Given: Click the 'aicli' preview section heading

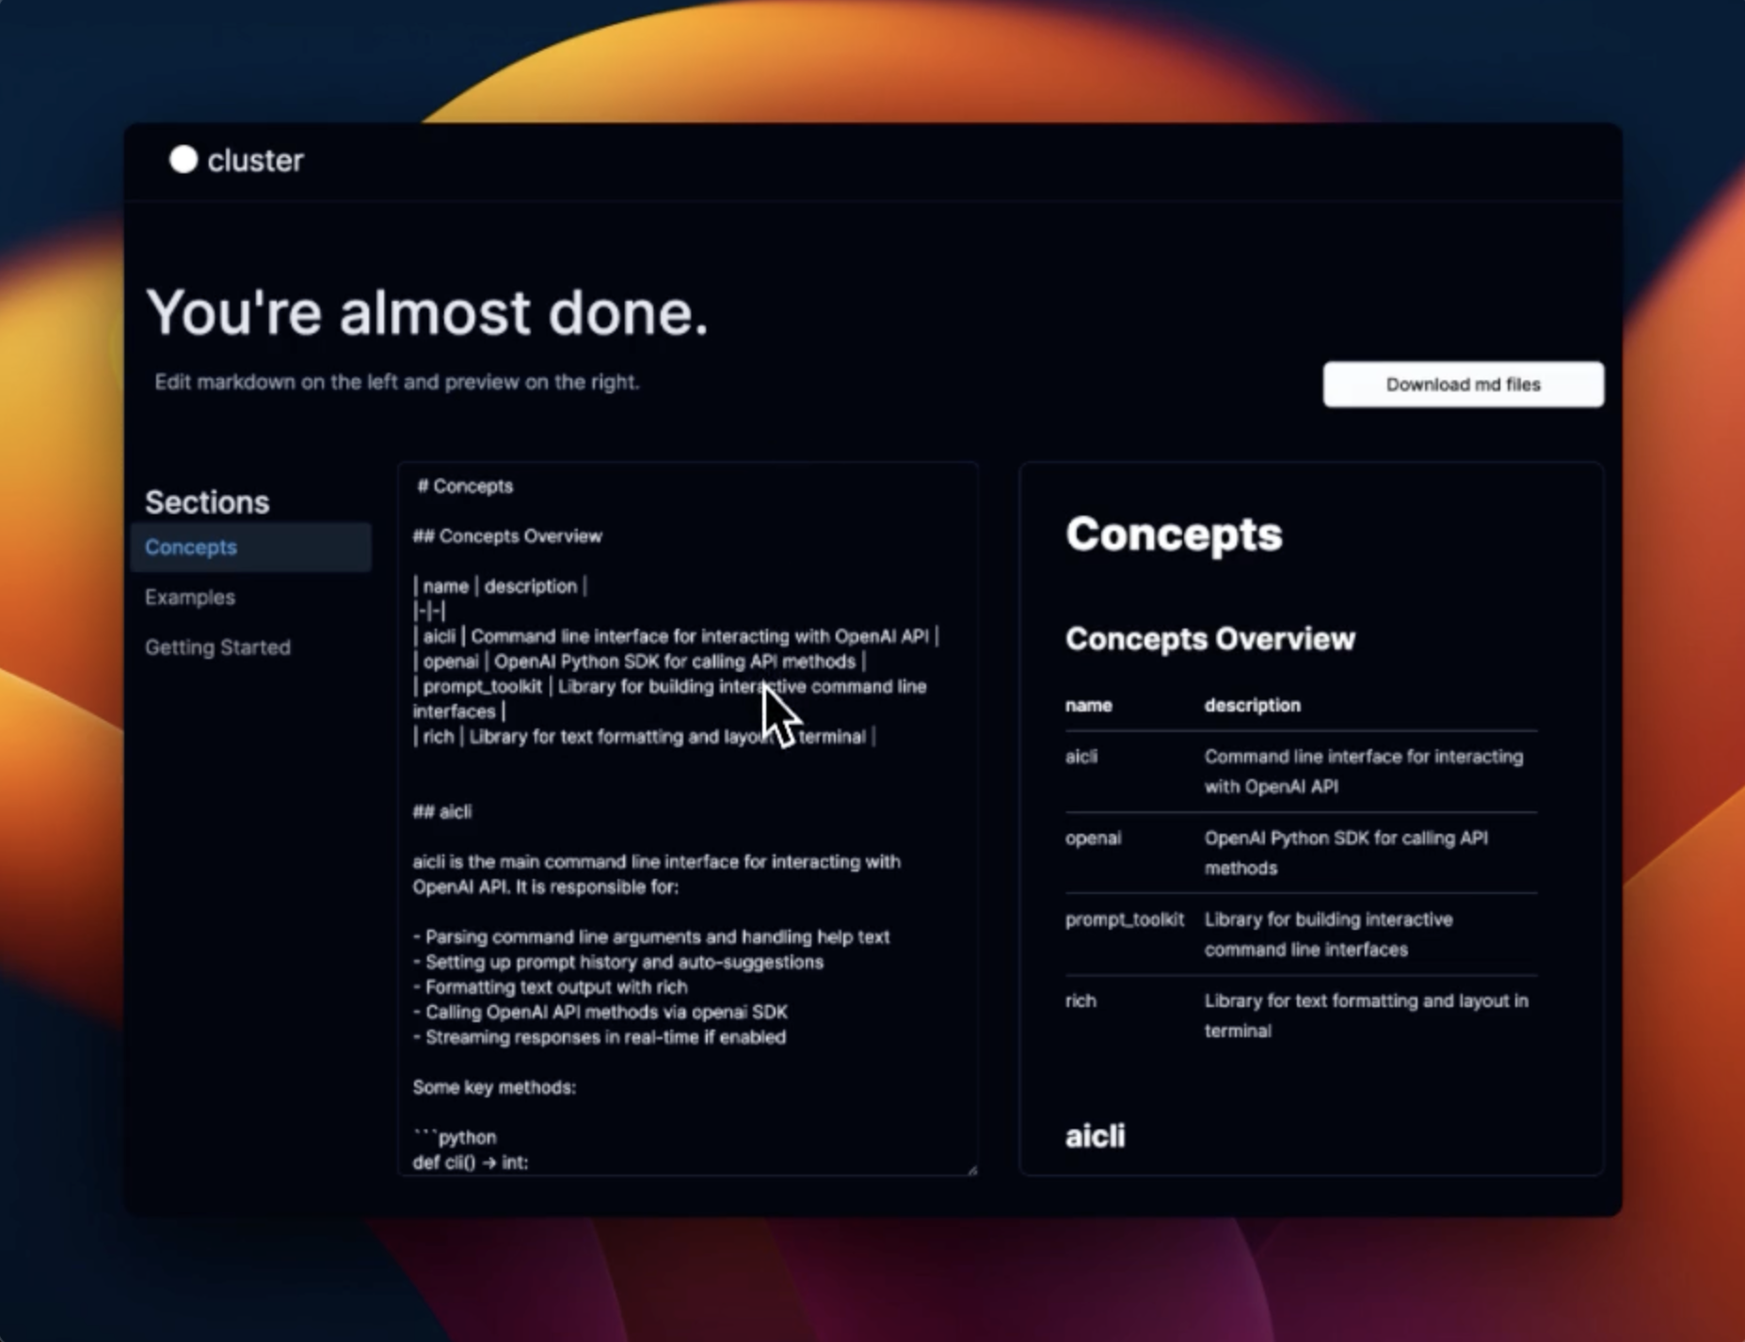Looking at the screenshot, I should (1095, 1136).
